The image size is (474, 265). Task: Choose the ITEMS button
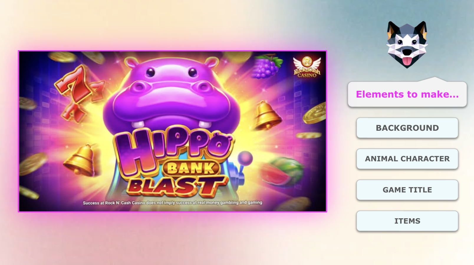point(407,221)
